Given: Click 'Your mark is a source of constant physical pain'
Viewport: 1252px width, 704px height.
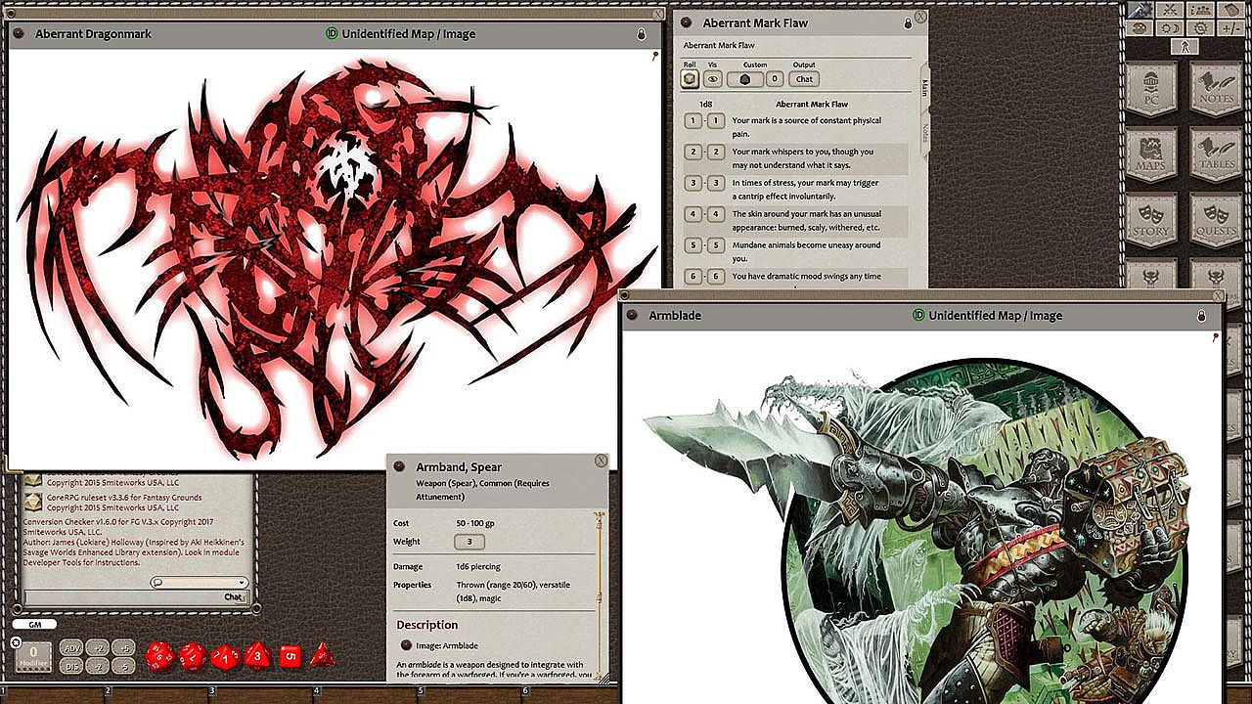Looking at the screenshot, I should coord(807,127).
